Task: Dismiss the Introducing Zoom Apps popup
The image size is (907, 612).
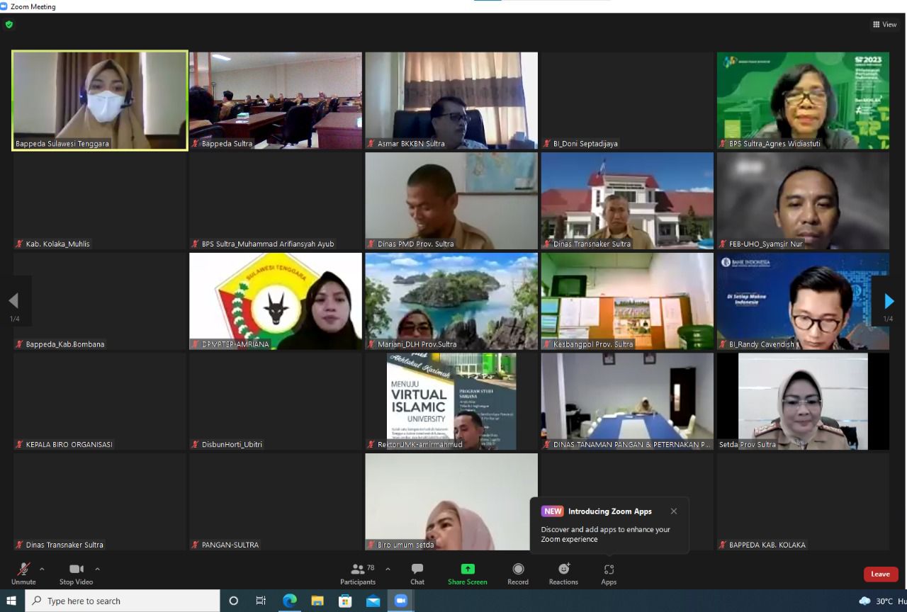Action: 674,511
